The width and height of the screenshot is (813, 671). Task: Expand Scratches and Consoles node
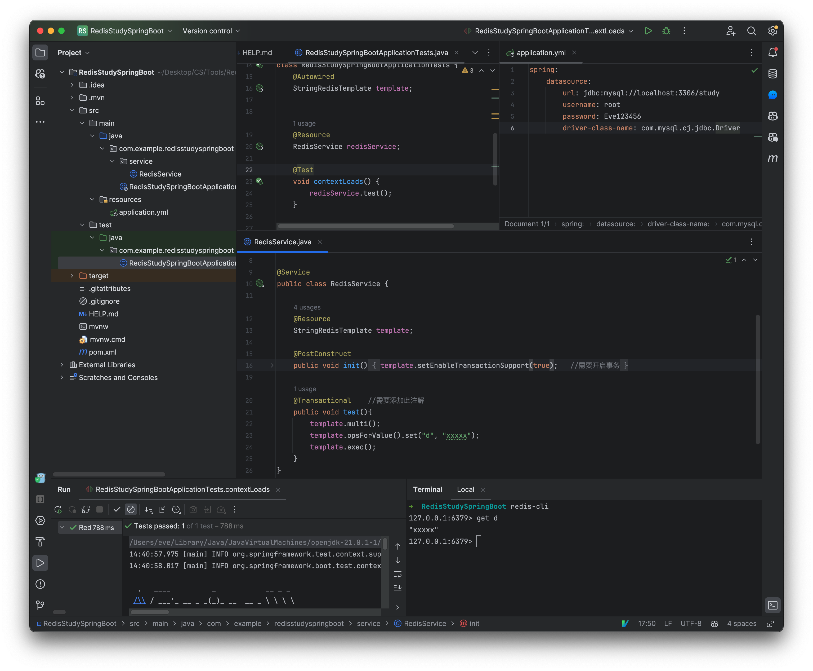pyautogui.click(x=62, y=378)
